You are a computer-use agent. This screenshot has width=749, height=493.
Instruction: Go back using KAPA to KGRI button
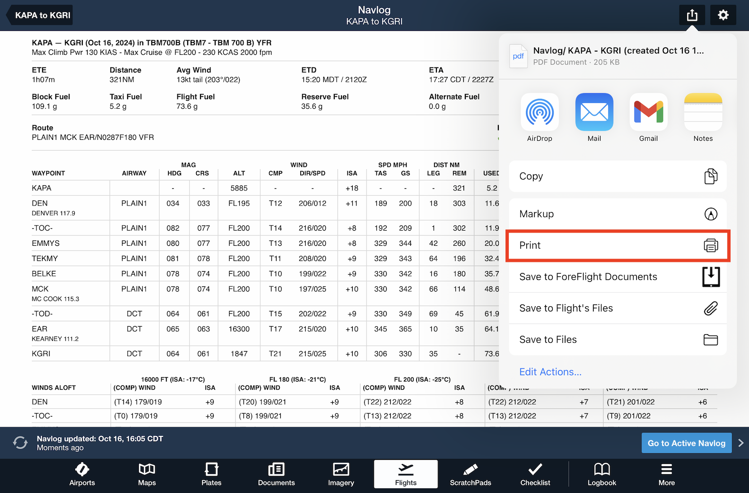point(41,15)
